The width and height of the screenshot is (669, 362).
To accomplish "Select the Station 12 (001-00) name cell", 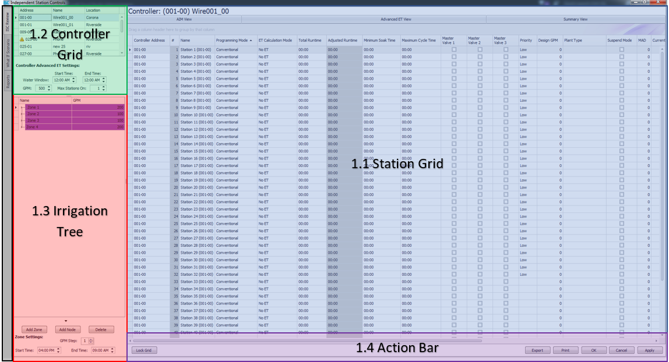I will [196, 129].
